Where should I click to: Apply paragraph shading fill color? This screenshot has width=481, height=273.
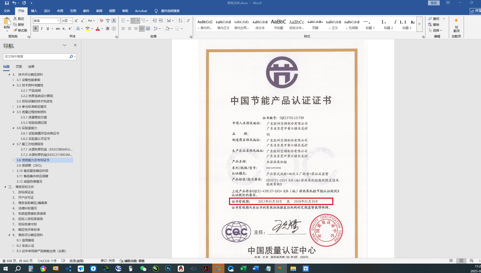point(167,29)
